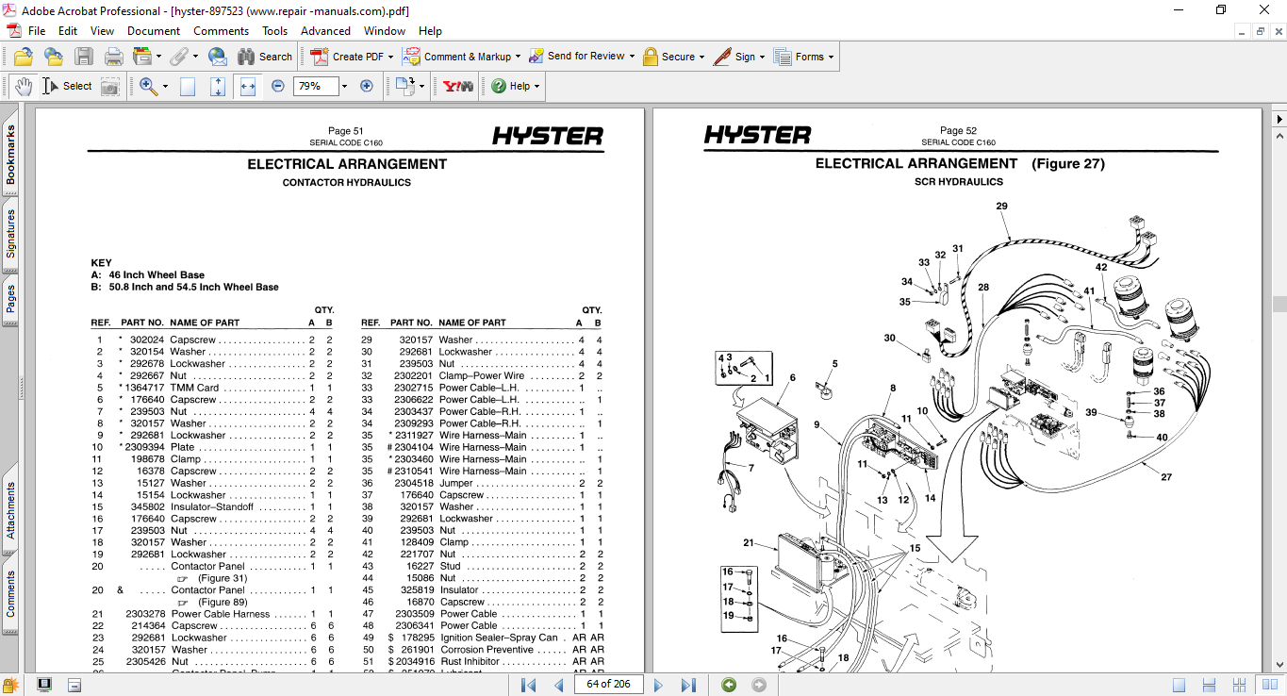Go to the last page arrow
The image size is (1287, 696).
[x=688, y=685]
